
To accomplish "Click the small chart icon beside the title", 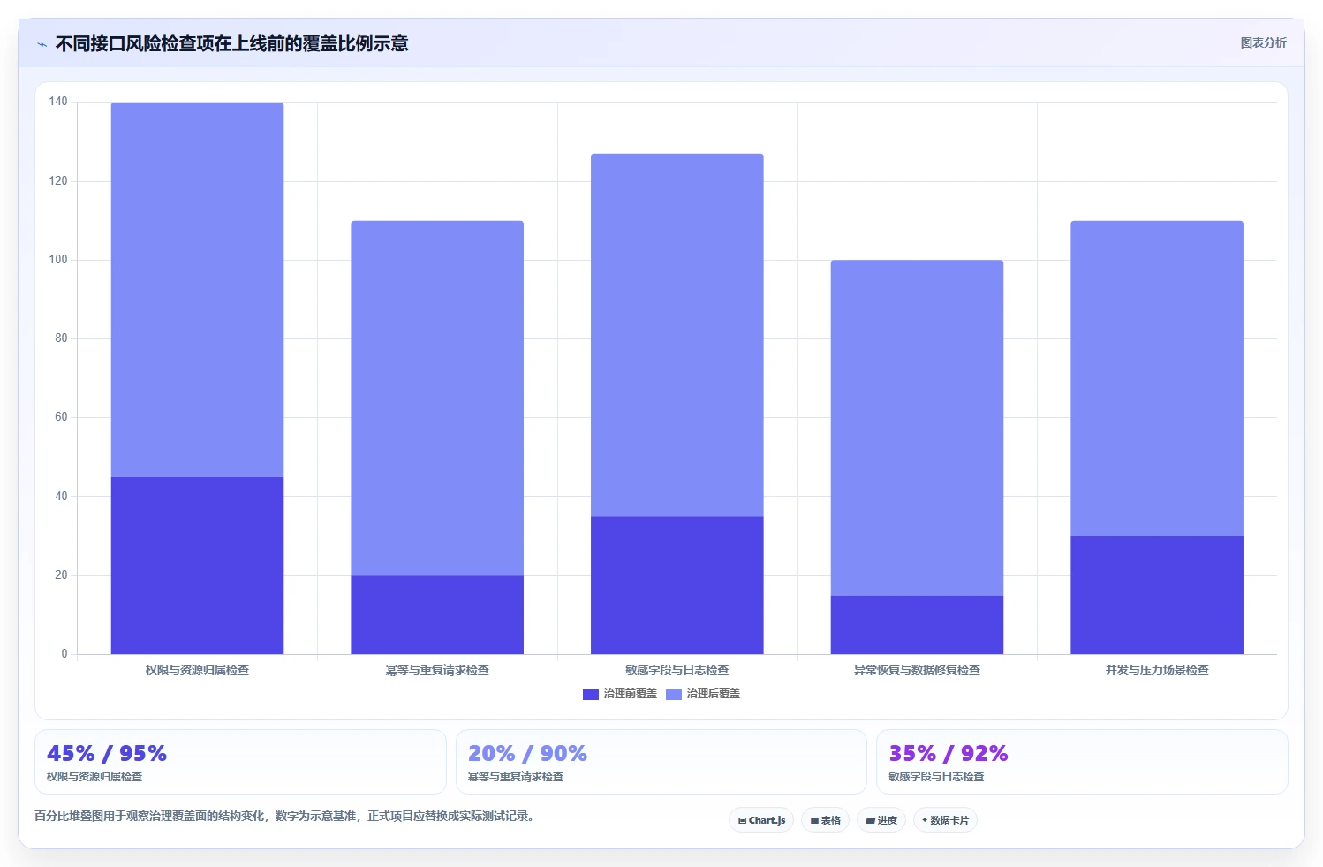I will point(42,44).
